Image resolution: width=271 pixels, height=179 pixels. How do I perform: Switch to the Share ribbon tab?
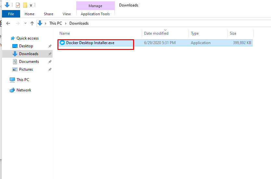49,14
